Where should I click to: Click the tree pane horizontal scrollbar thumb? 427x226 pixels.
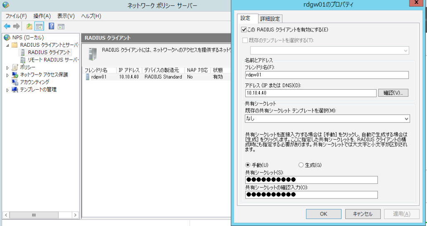[34, 215]
